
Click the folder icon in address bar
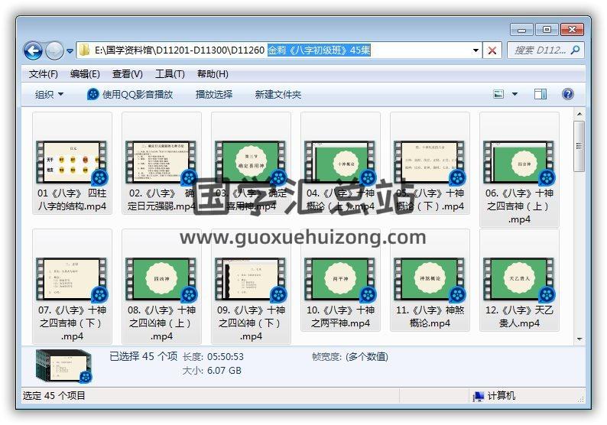(85, 50)
